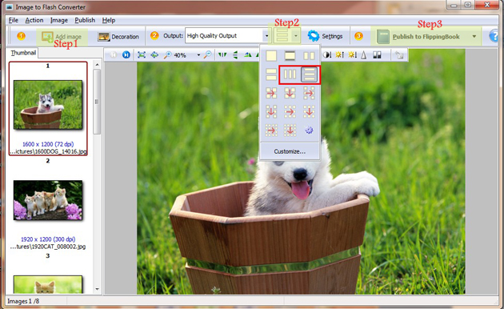Flip the image vertically

[235, 55]
